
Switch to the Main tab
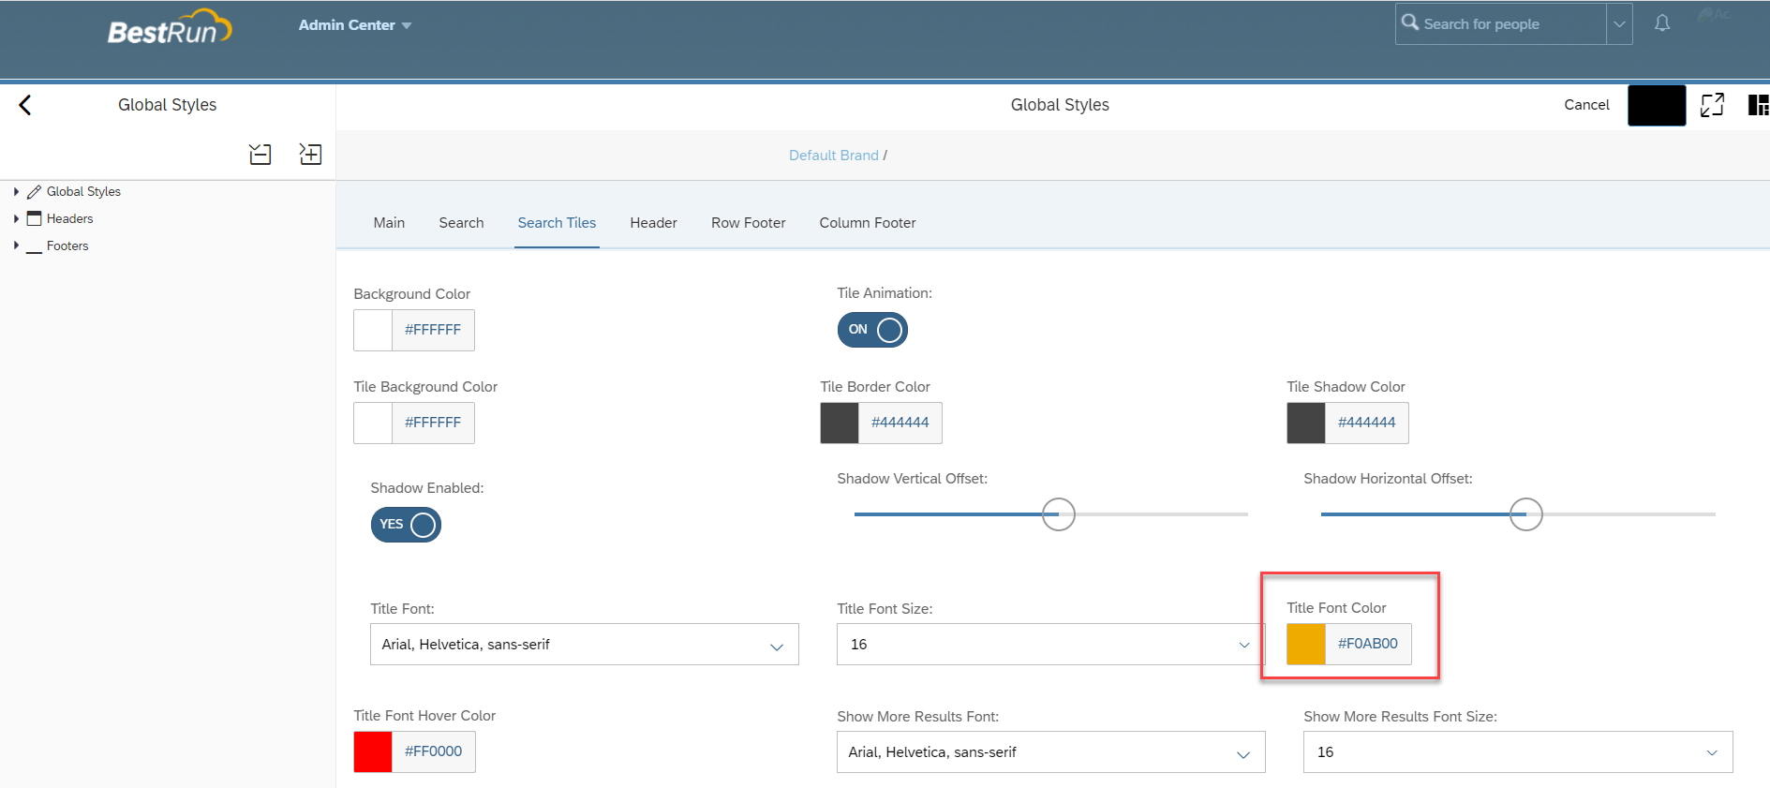tap(389, 223)
